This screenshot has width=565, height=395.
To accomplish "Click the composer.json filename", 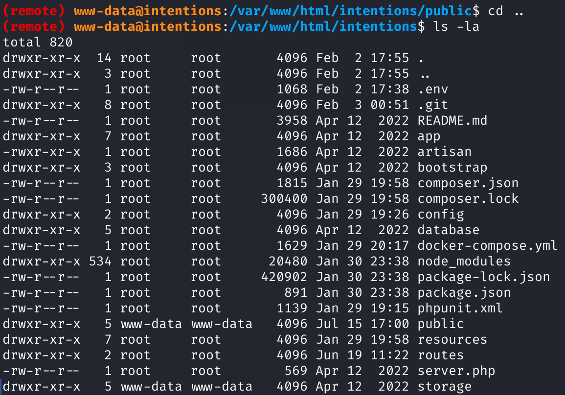I will 468,183.
